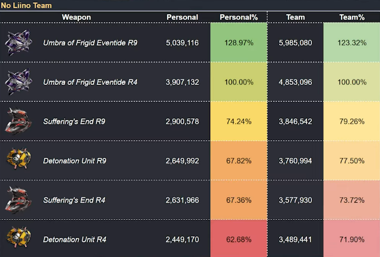
Task: Click the 73.72% Team% cell
Action: [x=352, y=200]
